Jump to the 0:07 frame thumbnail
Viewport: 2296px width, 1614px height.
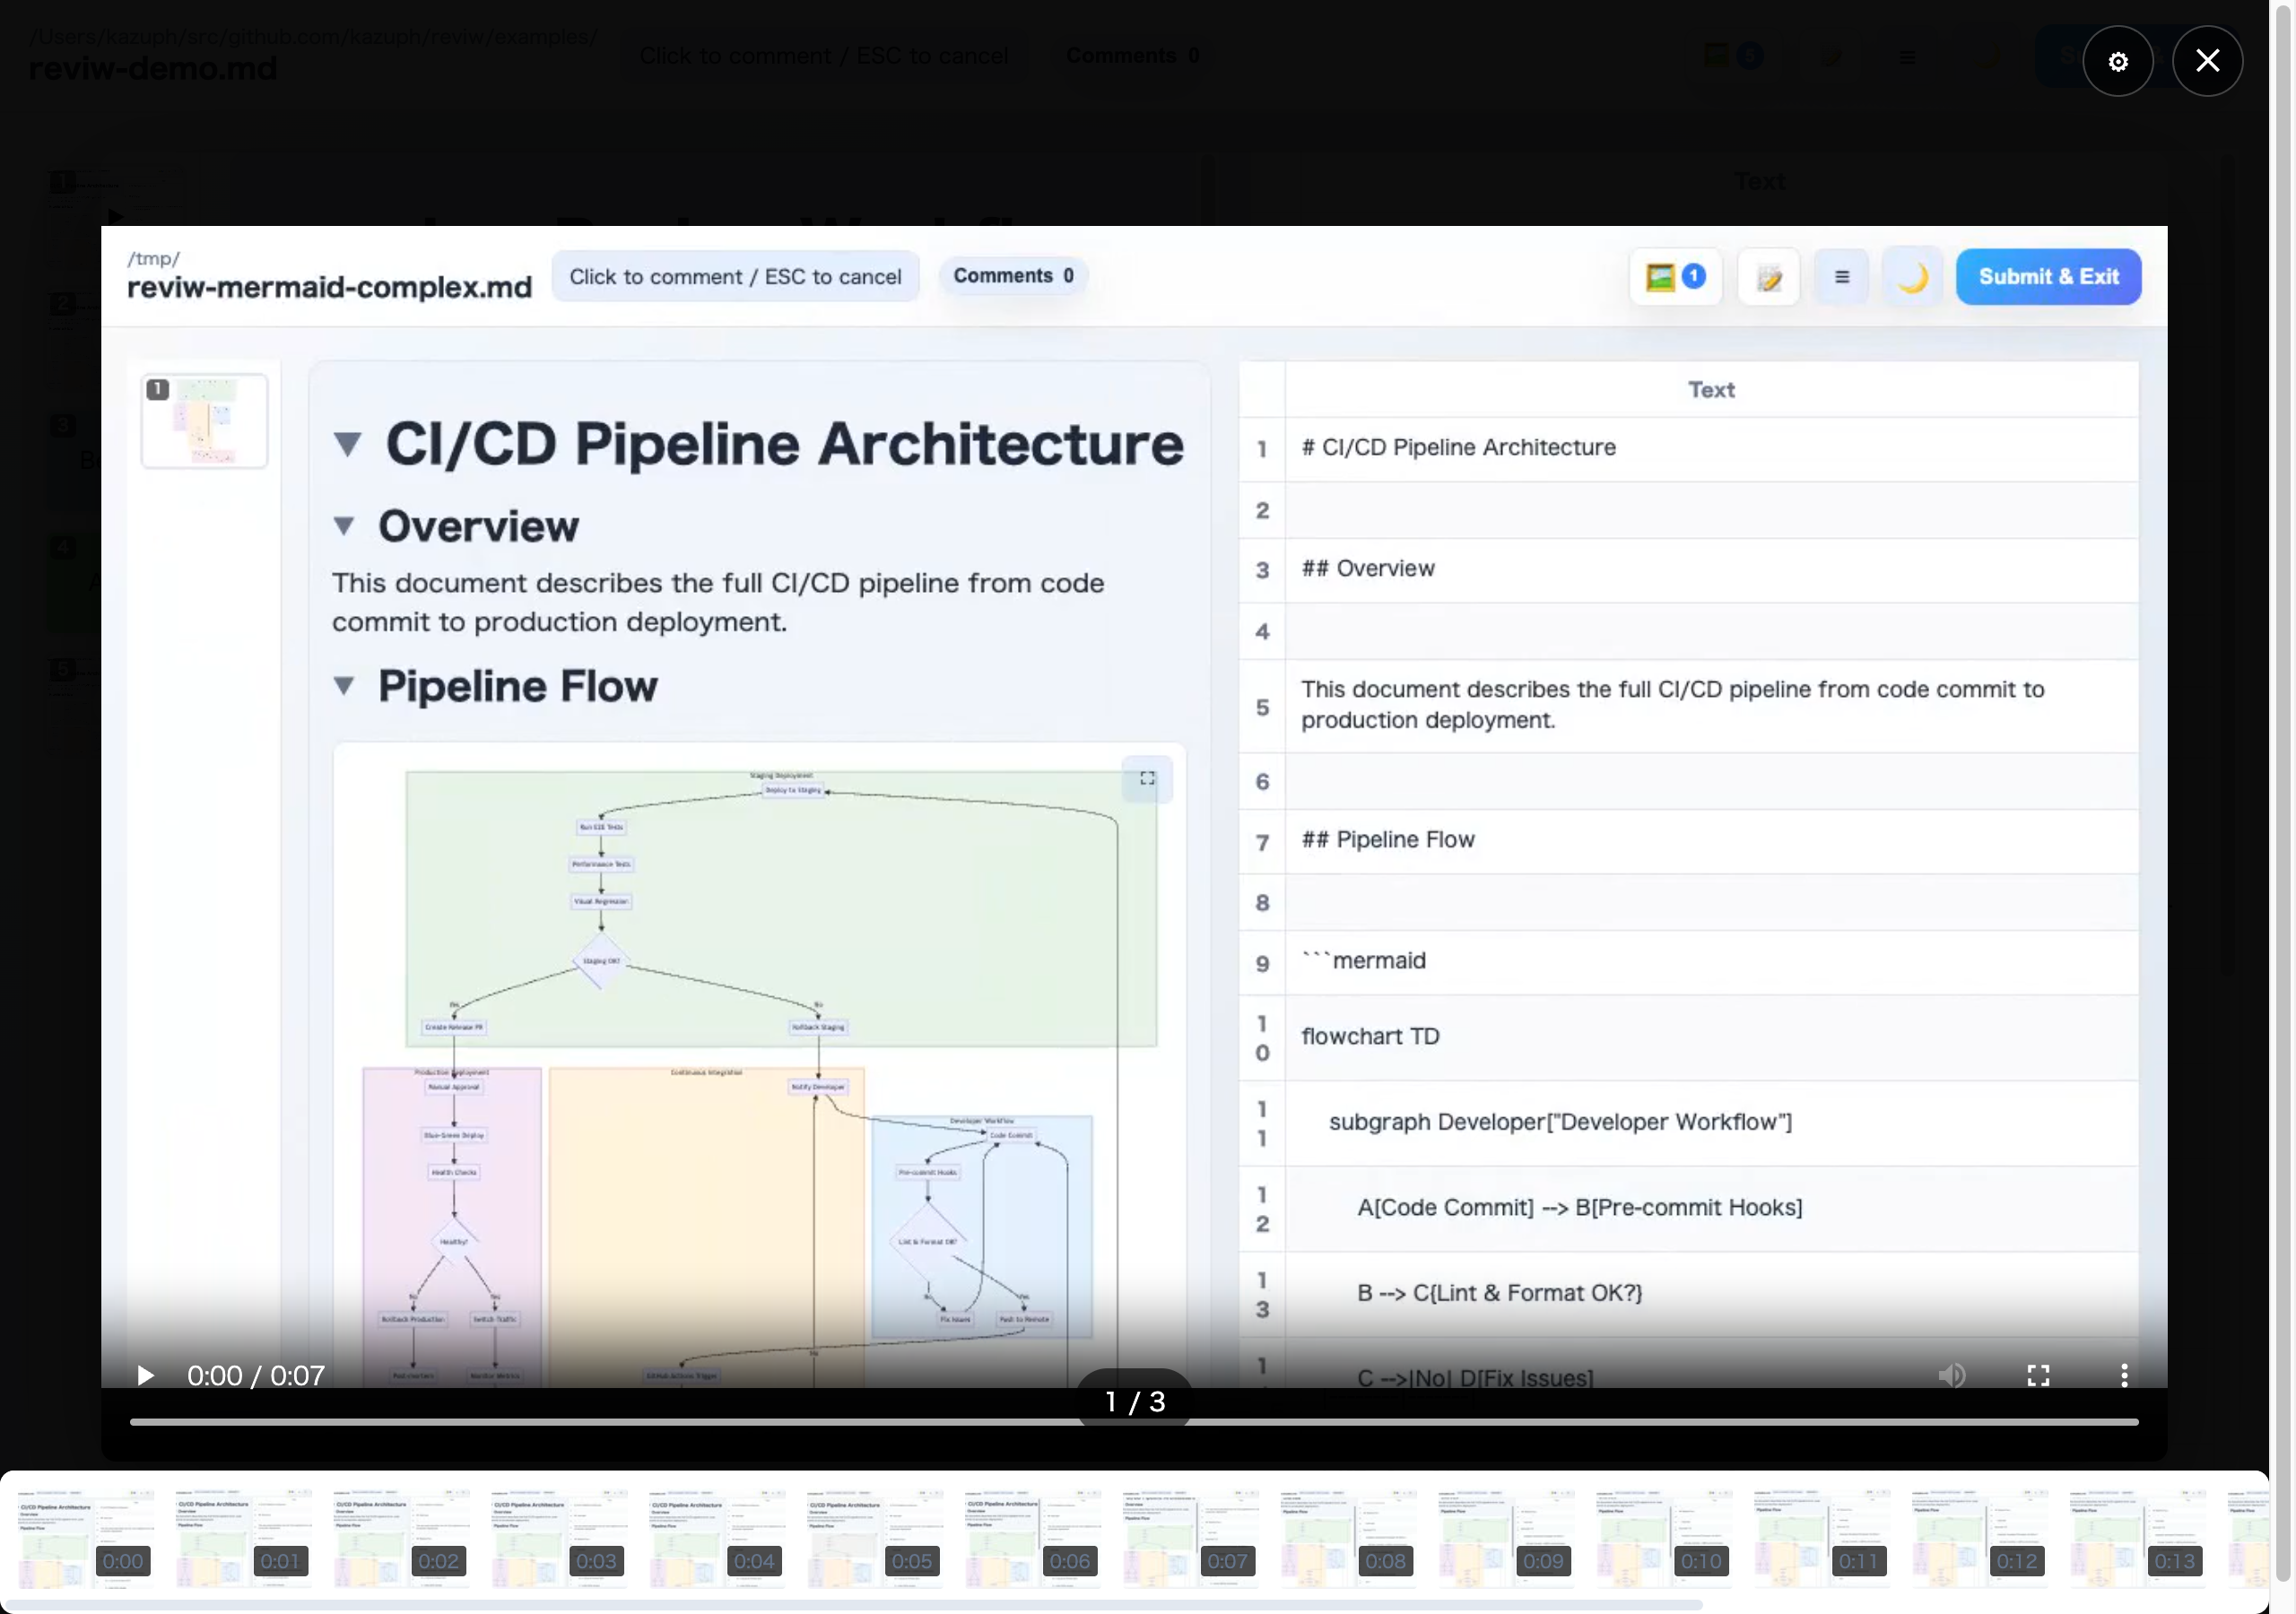click(x=1189, y=1538)
